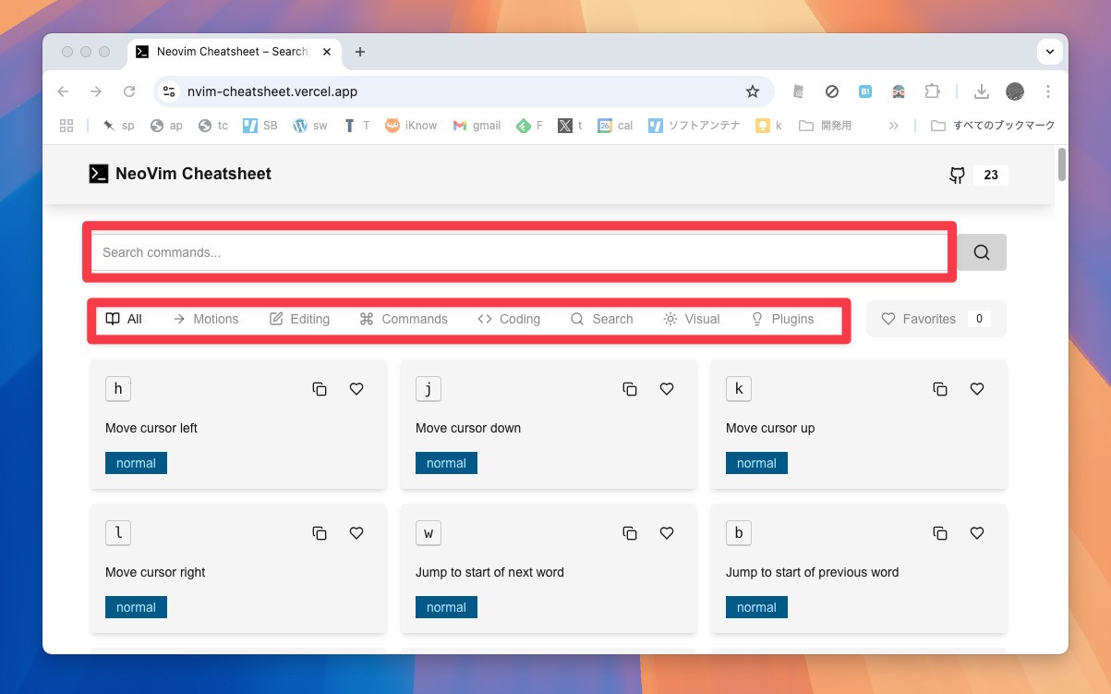Viewport: 1111px width, 694px height.
Task: Click the address bar URL
Action: coord(272,91)
